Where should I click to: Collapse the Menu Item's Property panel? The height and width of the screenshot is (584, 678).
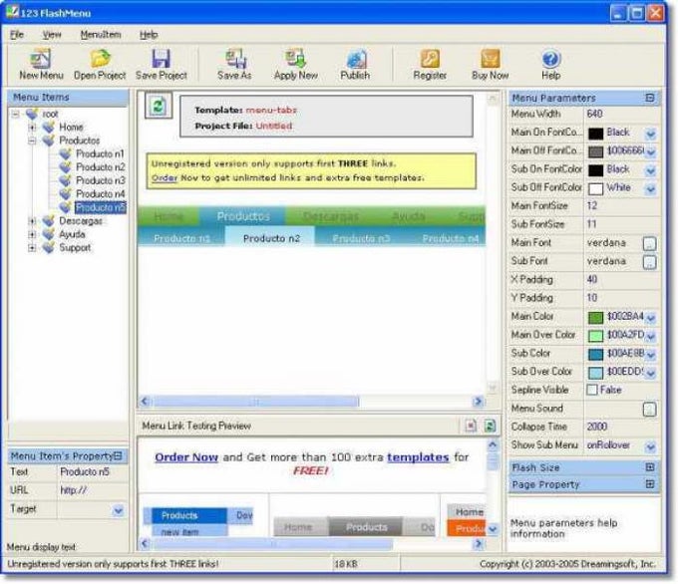tap(118, 455)
